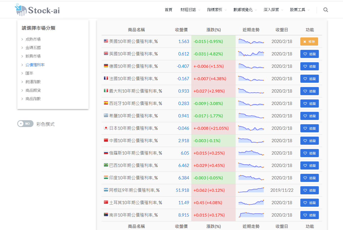Click the South Africa flag icon
This screenshot has height=230, width=343.
[x=106, y=215]
